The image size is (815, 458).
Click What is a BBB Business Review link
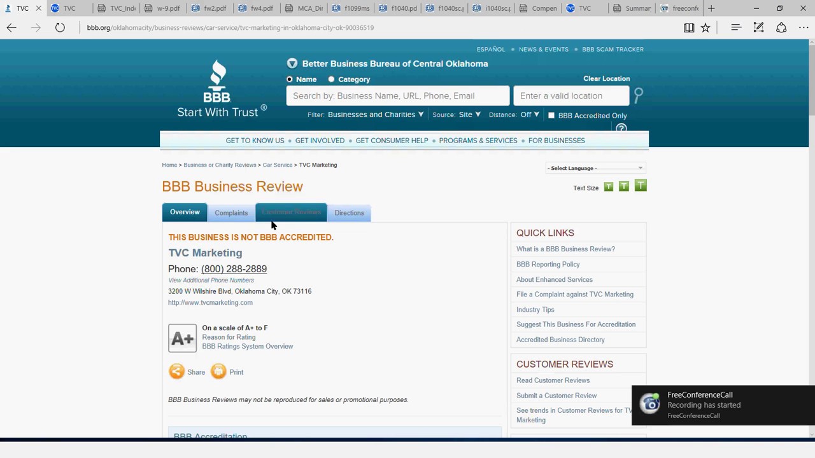(565, 249)
